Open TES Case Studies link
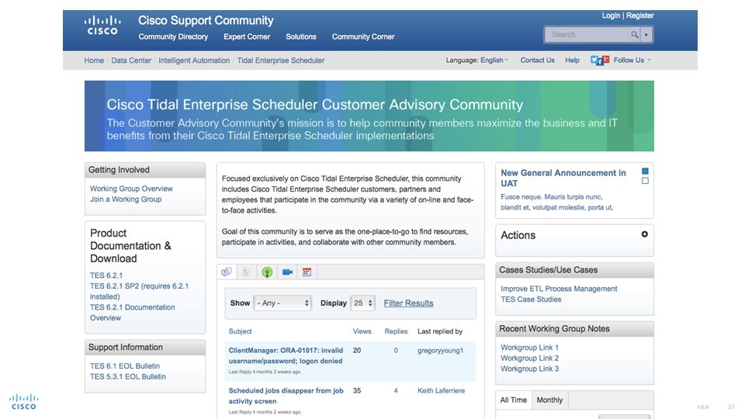The height and width of the screenshot is (419, 745). click(x=531, y=300)
